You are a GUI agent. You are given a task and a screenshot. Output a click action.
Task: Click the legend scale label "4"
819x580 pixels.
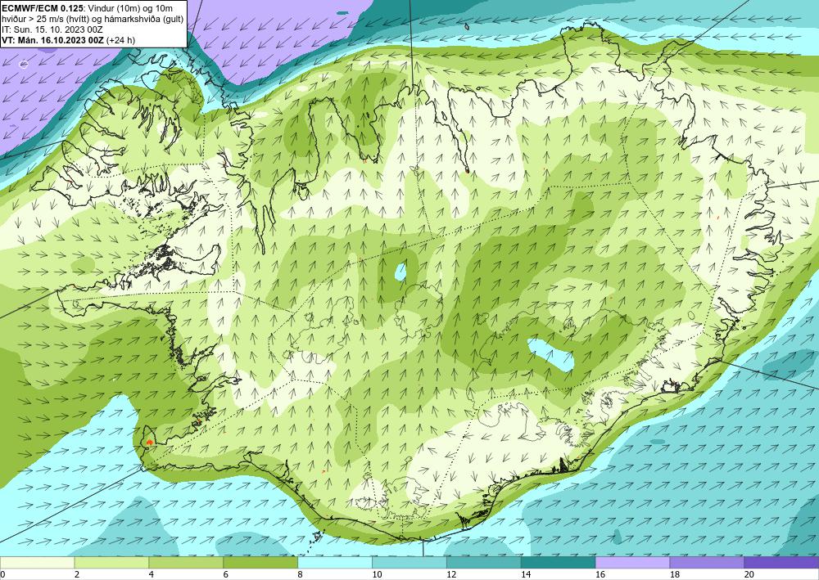(x=151, y=575)
